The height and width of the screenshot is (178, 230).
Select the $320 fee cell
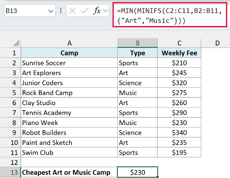[x=179, y=83]
